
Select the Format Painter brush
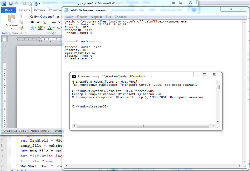coord(21,28)
